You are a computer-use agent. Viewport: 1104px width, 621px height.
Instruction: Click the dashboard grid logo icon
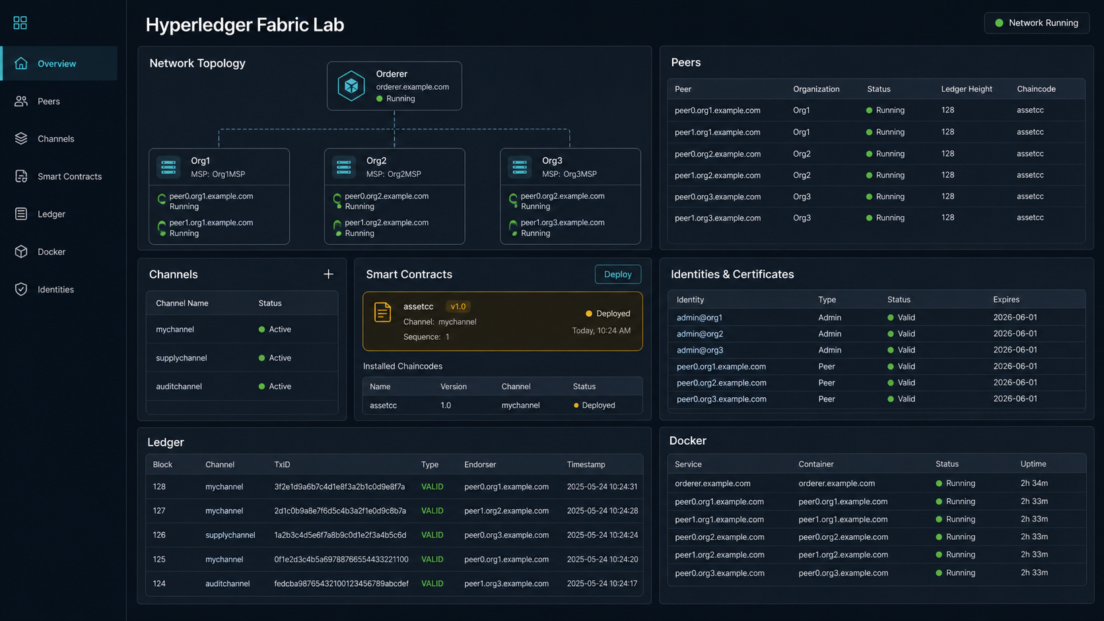tap(20, 23)
